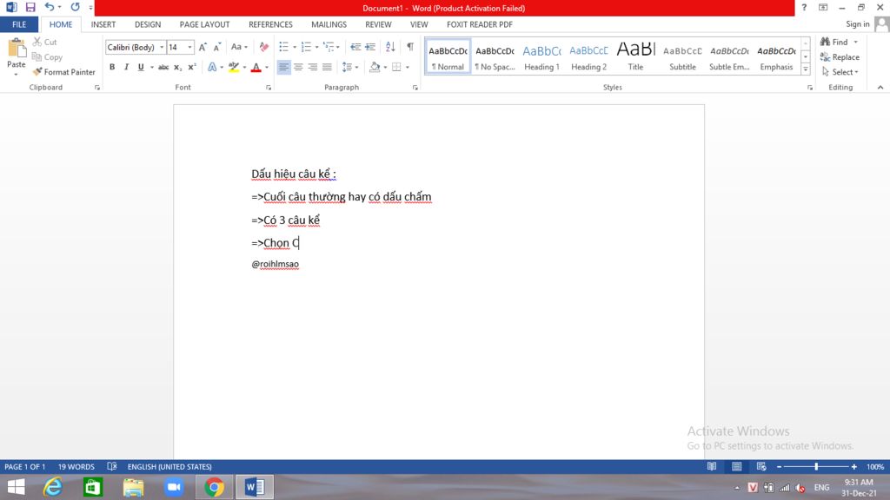Clear all formatting icon
890x500 pixels.
coord(264,47)
